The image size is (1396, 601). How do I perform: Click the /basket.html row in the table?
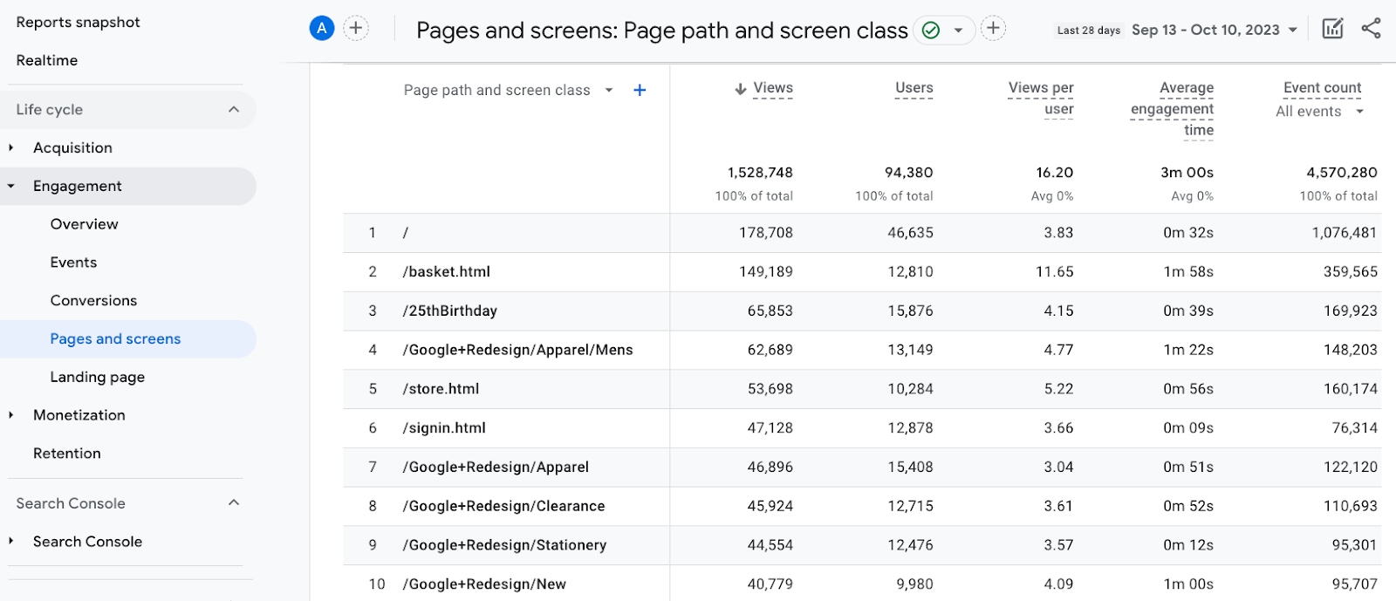447,272
